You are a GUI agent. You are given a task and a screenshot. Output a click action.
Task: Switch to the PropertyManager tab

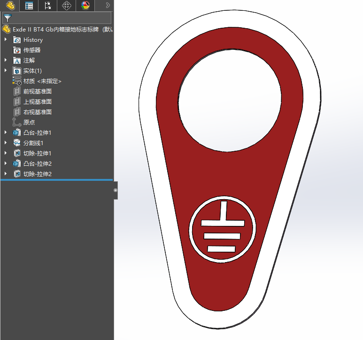point(29,5)
